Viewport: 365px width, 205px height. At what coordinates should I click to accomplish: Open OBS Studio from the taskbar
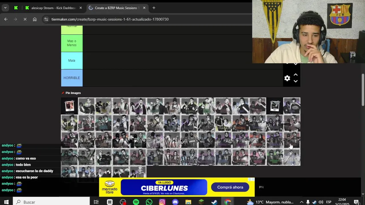[x=123, y=202]
